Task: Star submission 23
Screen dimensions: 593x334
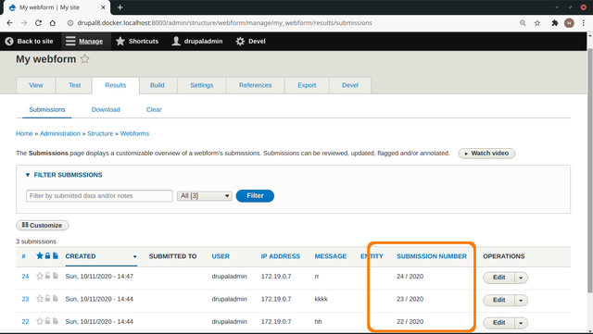Action: 40,299
